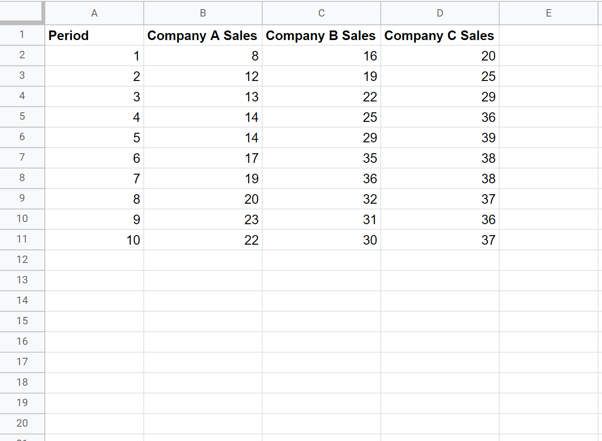Select Company C value 39

(440, 138)
